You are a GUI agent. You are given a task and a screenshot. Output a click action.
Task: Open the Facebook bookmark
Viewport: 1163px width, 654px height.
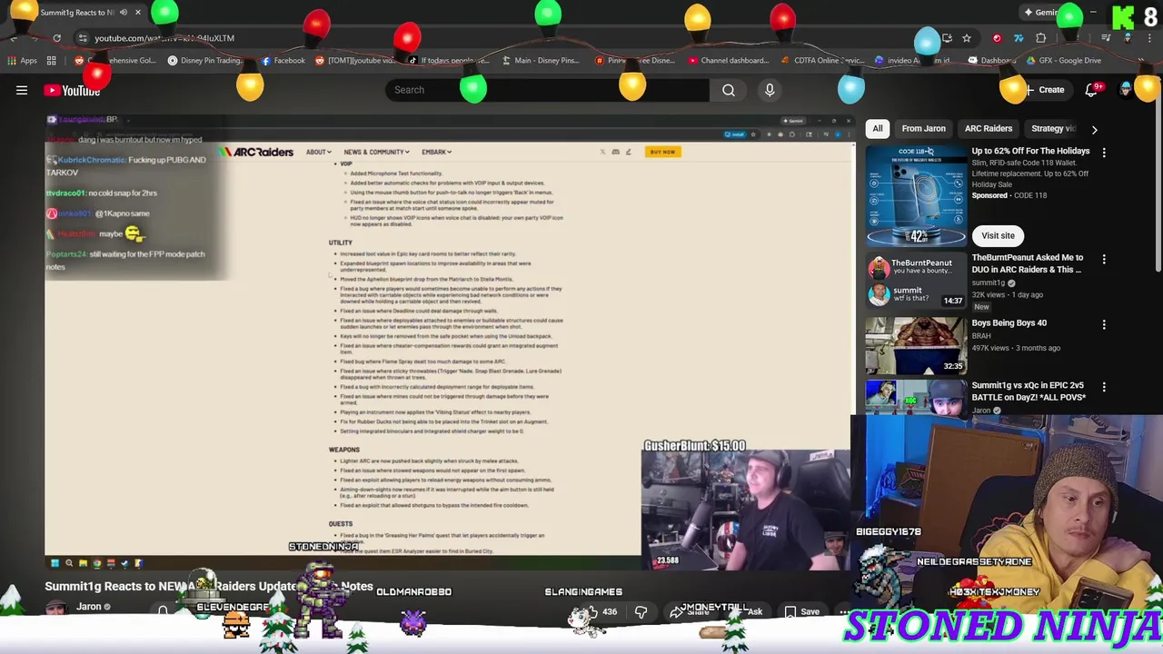pyautogui.click(x=283, y=61)
